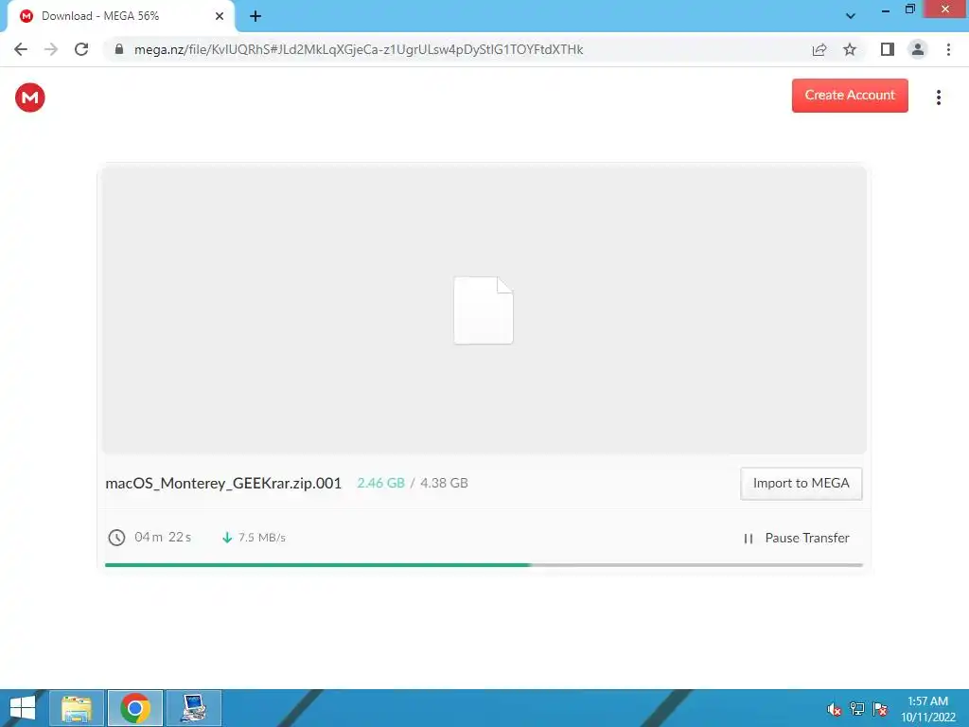Reload the MEGA page

[x=81, y=49]
